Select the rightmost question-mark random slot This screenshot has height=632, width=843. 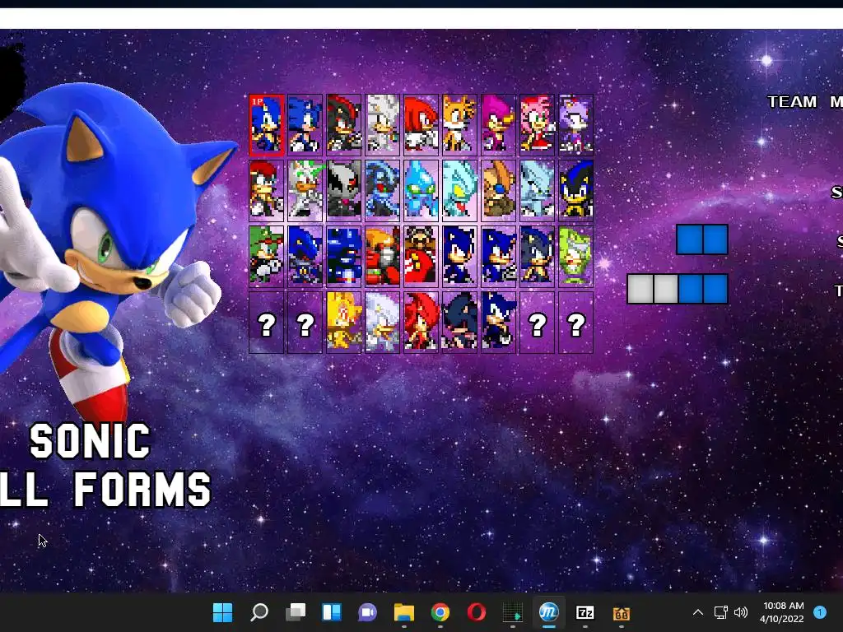coord(575,322)
